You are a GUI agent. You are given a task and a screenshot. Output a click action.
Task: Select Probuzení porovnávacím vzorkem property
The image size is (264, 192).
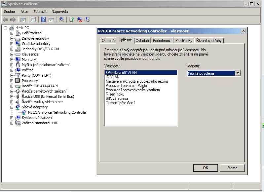[141, 90]
